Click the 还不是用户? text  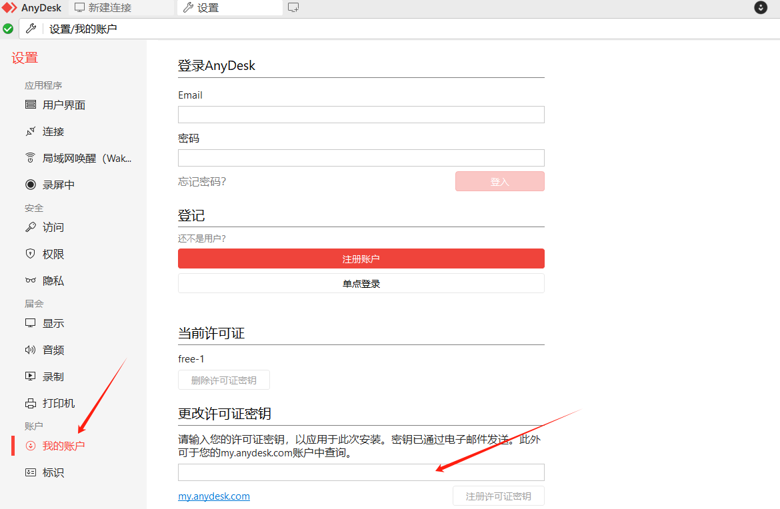coord(202,239)
